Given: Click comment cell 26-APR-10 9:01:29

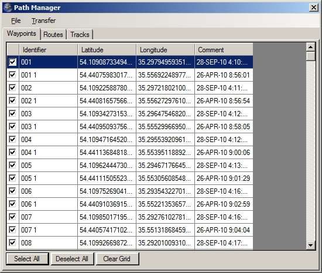Looking at the screenshot, I should [x=224, y=178].
